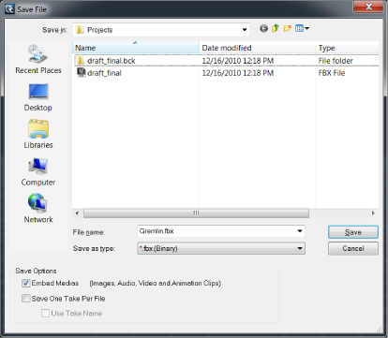Tick the Use Take Name checkbox
The image size is (388, 338).
coord(45,313)
